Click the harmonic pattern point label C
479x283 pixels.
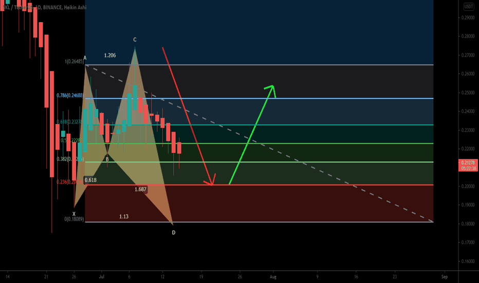click(x=135, y=40)
